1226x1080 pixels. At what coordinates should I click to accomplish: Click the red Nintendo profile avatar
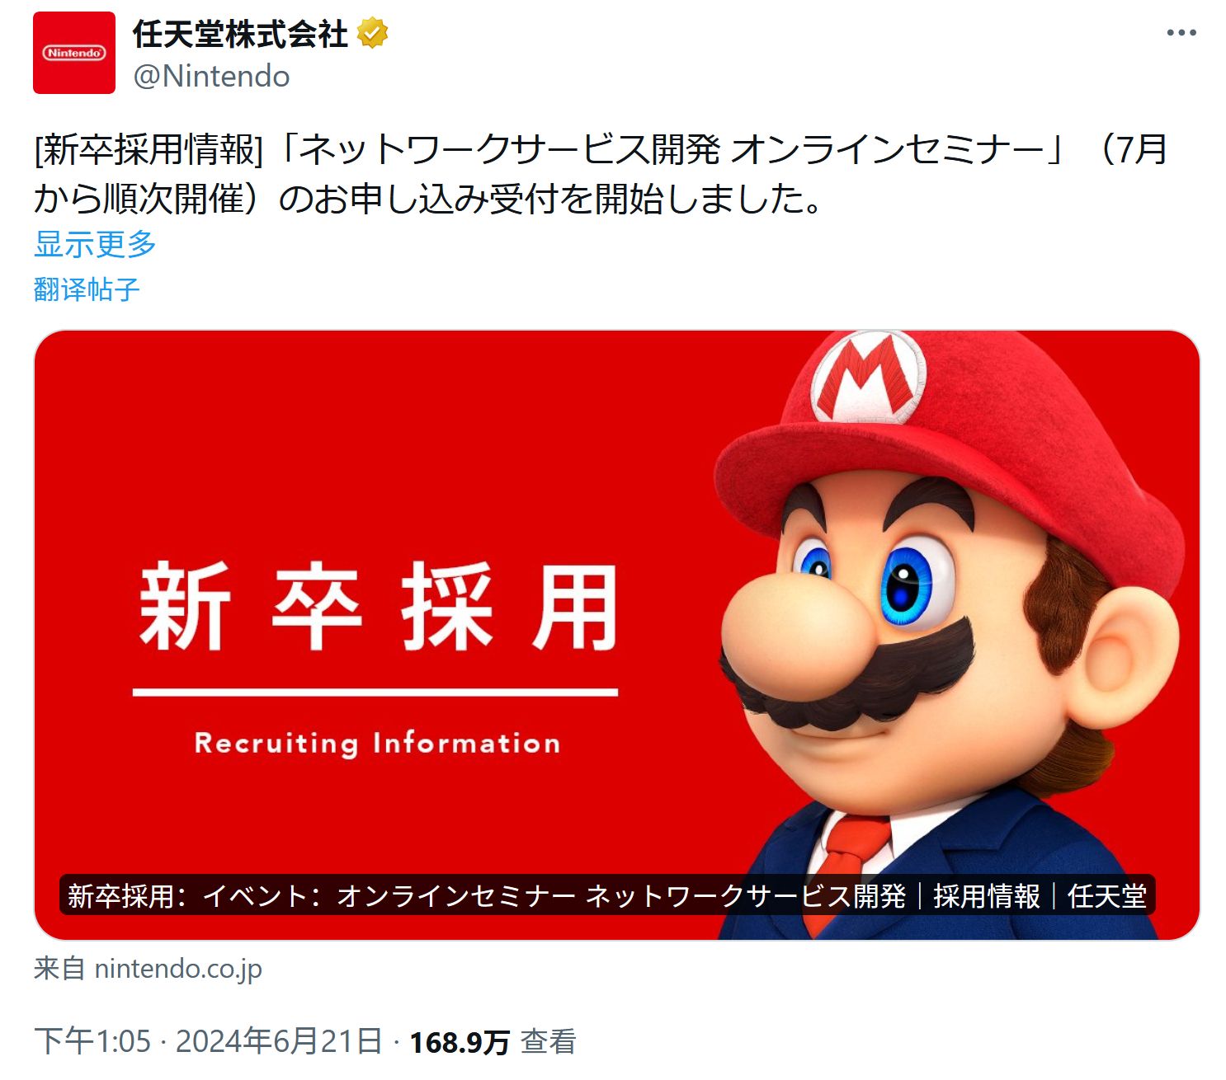[74, 53]
